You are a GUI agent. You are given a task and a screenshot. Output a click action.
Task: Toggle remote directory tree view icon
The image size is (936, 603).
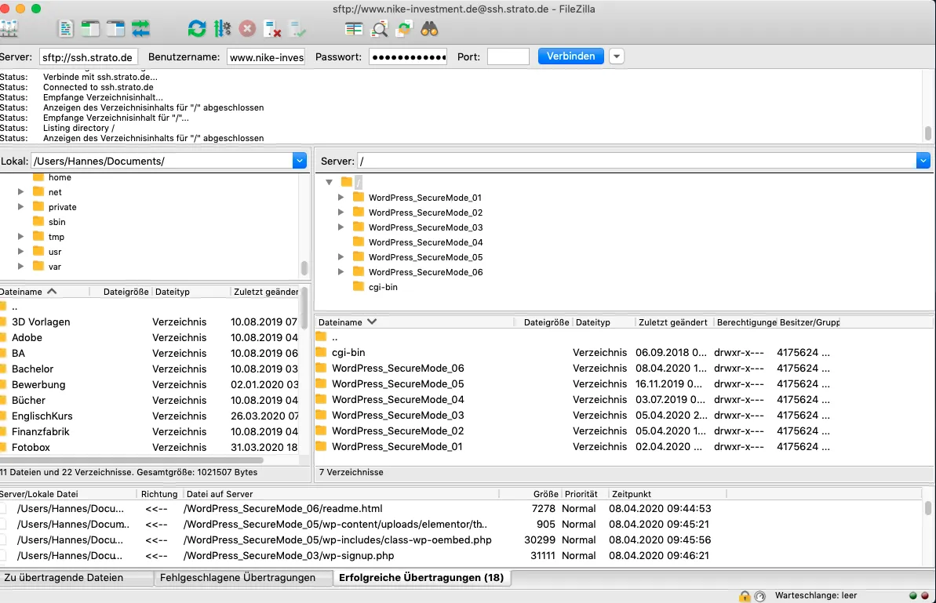115,28
